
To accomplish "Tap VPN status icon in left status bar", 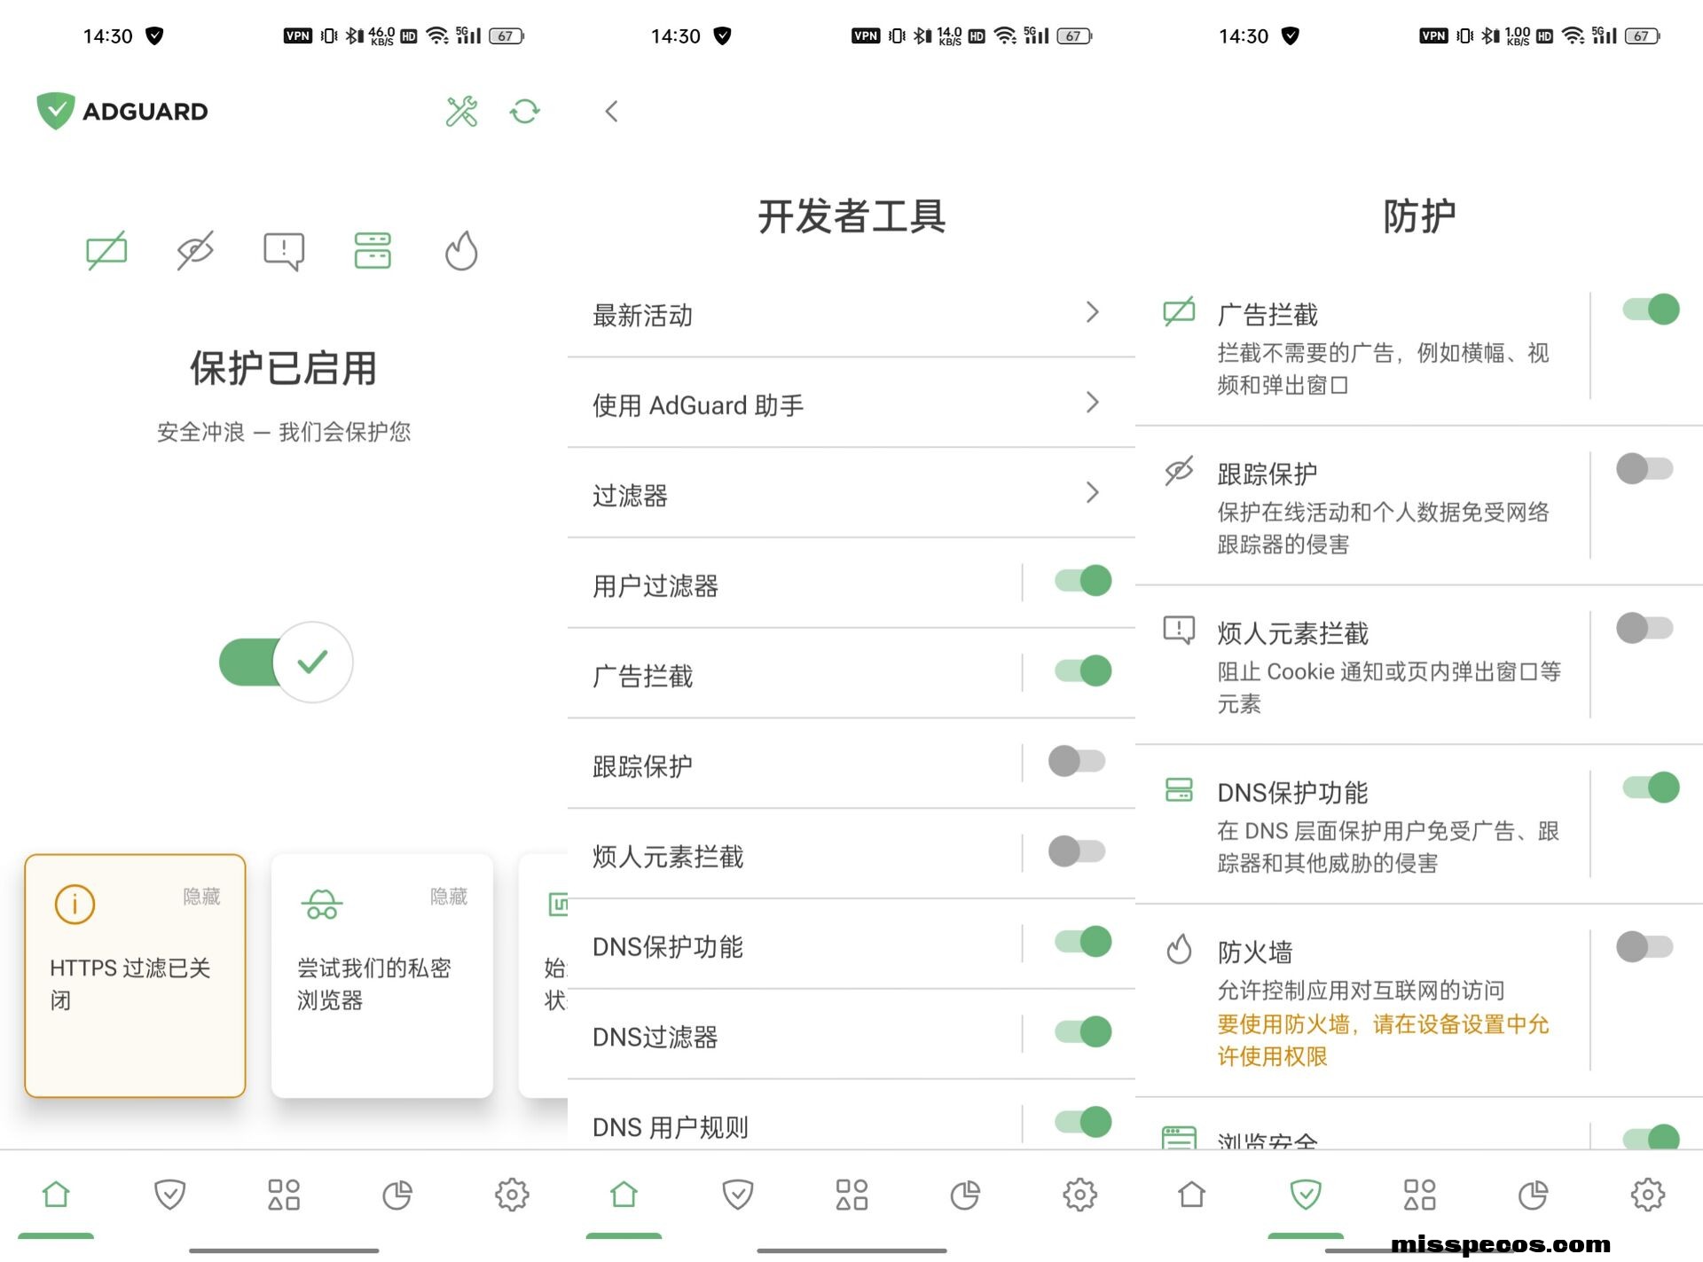I will [x=297, y=35].
